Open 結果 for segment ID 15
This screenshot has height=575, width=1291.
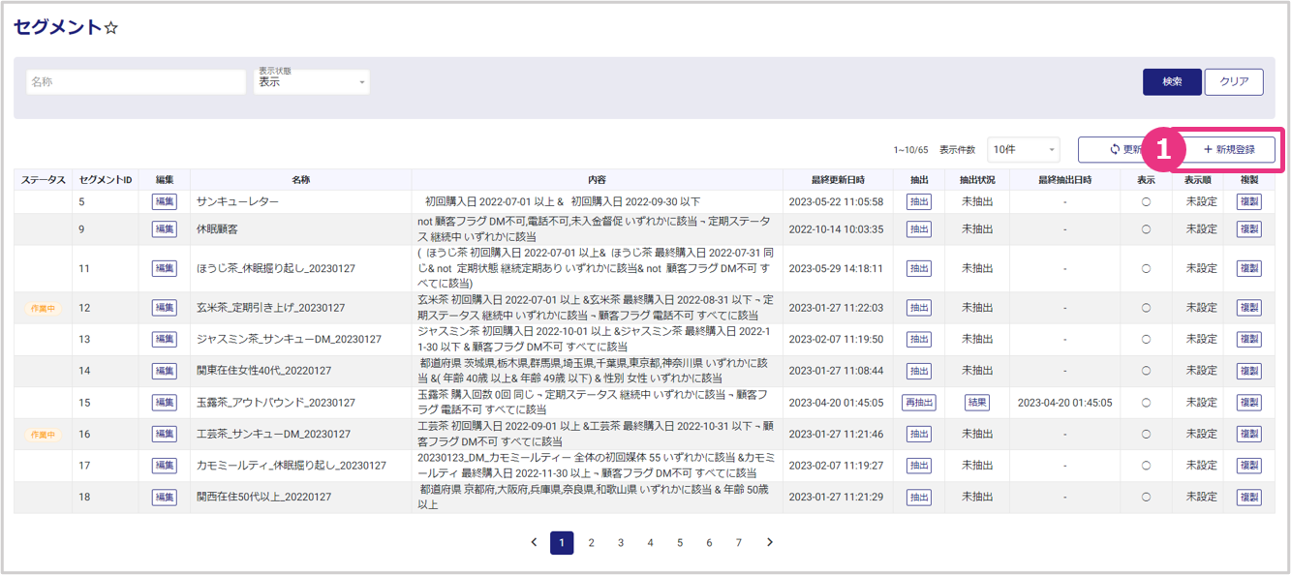coord(978,403)
